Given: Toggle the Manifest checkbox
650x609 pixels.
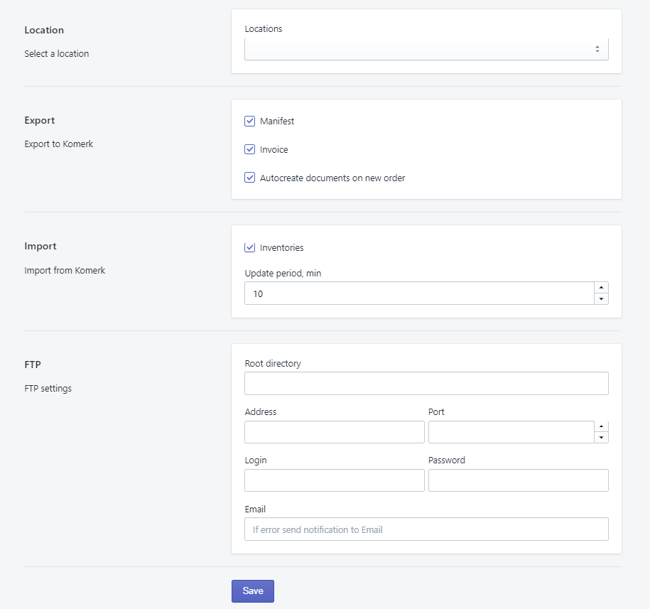Looking at the screenshot, I should [x=250, y=122].
